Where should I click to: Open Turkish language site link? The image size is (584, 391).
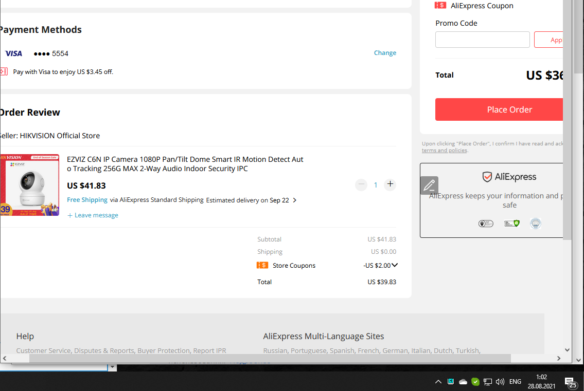(x=468, y=350)
